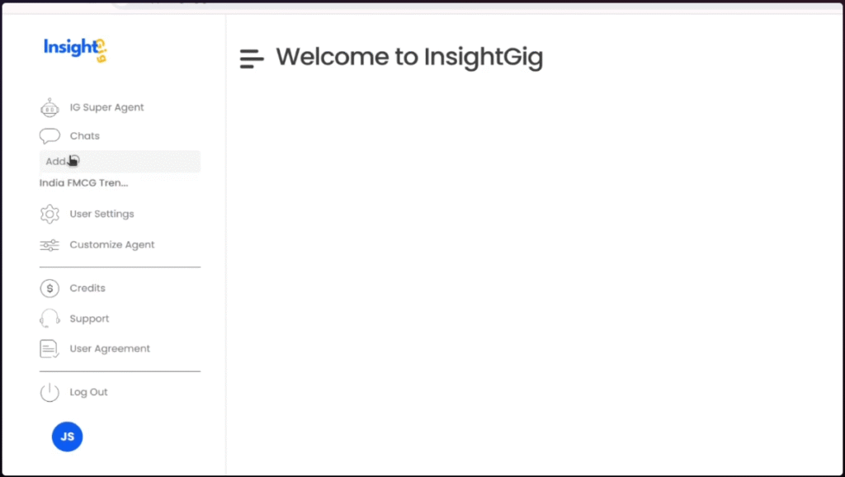This screenshot has width=845, height=477.
Task: Click the InsightGig logo
Action: (75, 50)
